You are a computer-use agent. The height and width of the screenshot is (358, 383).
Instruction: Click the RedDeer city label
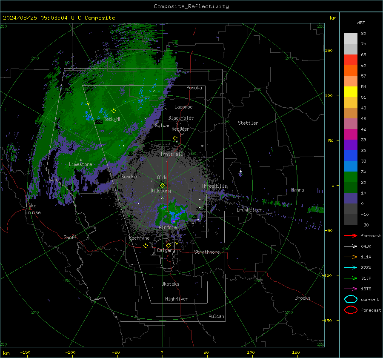point(180,129)
